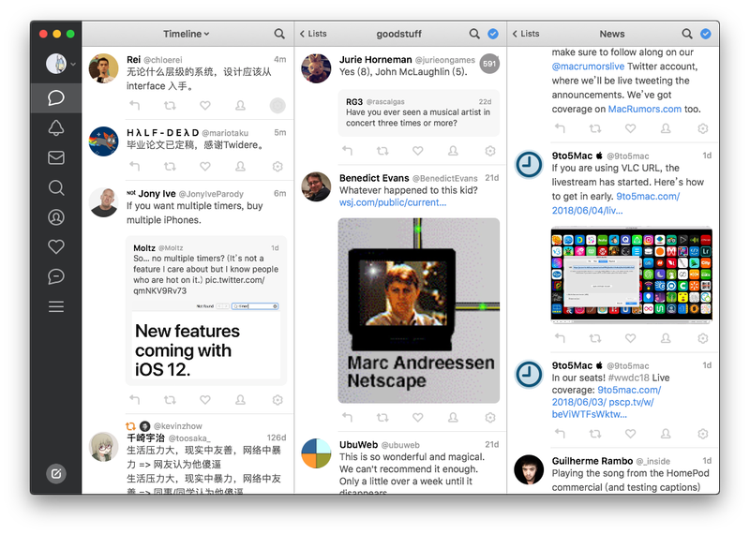The image size is (750, 534).
Task: Select the Jurie Horneman username
Action: (375, 60)
